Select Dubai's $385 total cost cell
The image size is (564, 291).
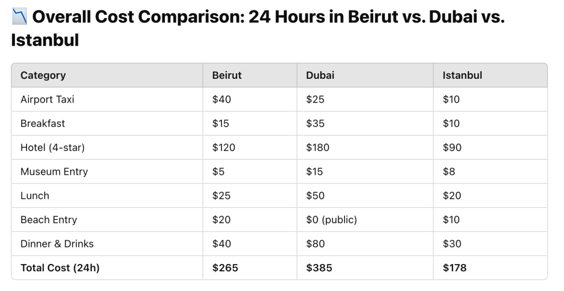(x=319, y=268)
